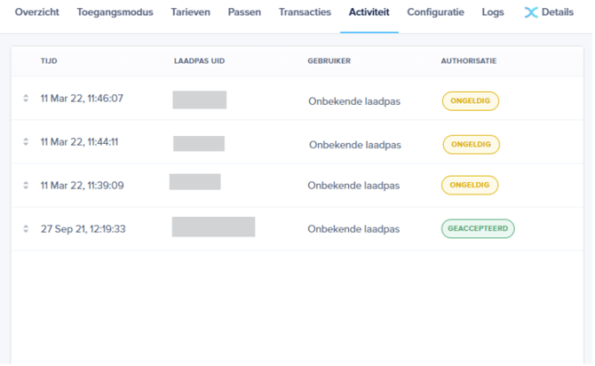Screen dimensions: 595x366
Task: Open the Logs tab
Action: click(493, 13)
